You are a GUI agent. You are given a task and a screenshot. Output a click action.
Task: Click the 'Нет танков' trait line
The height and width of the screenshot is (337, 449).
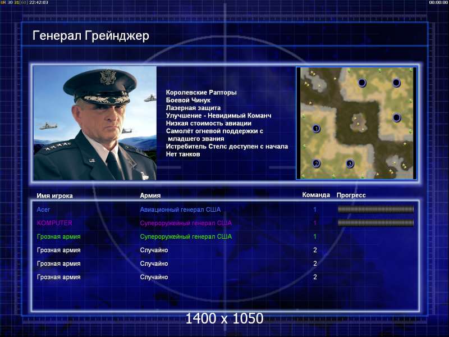[x=183, y=154]
